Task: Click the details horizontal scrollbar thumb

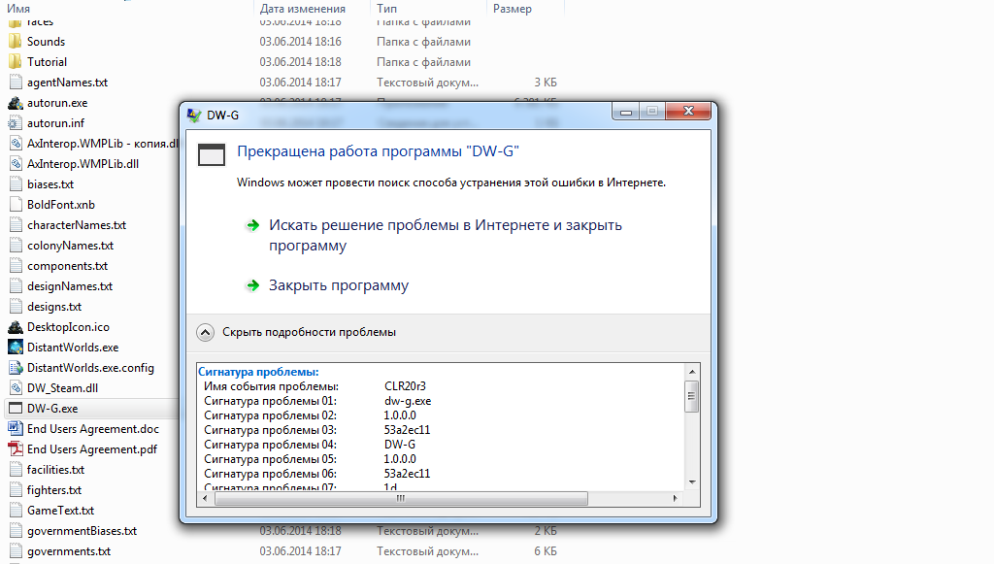Action: pos(401,499)
